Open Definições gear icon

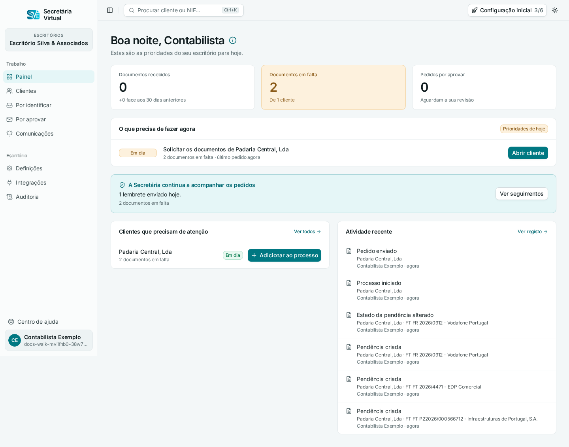coord(9,168)
